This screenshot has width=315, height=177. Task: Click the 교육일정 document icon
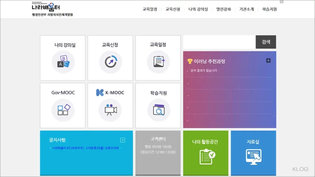point(158,61)
